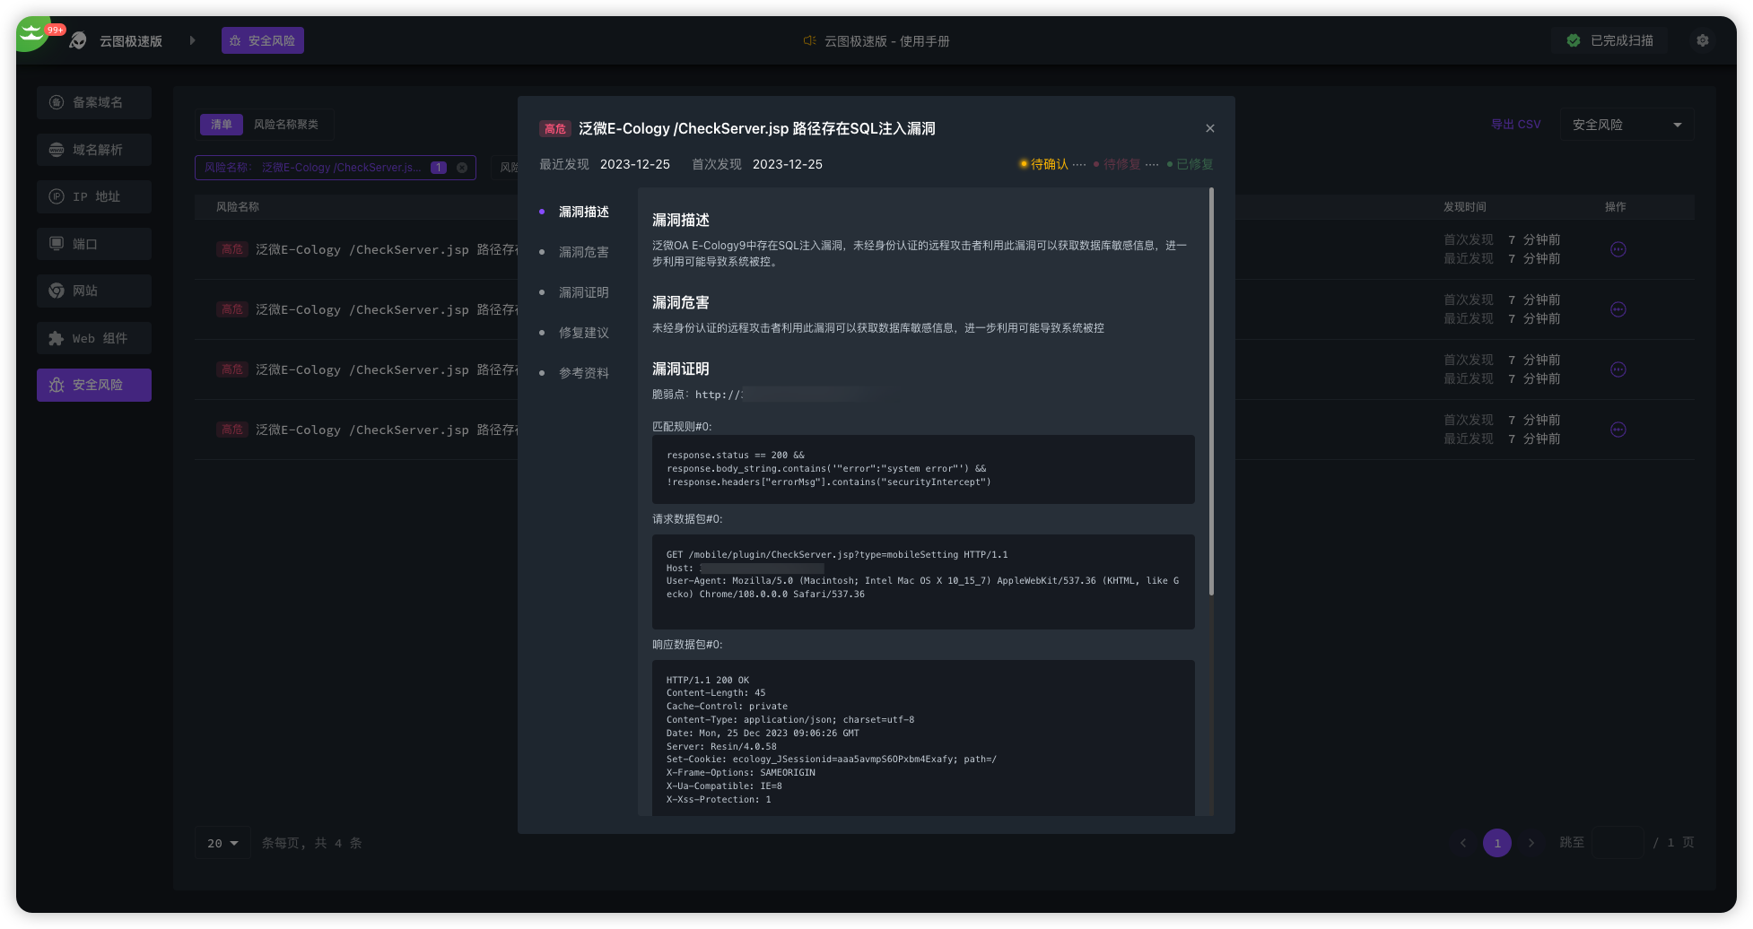Click the 备案域名 sidebar icon
1753x929 pixels.
pos(57,102)
